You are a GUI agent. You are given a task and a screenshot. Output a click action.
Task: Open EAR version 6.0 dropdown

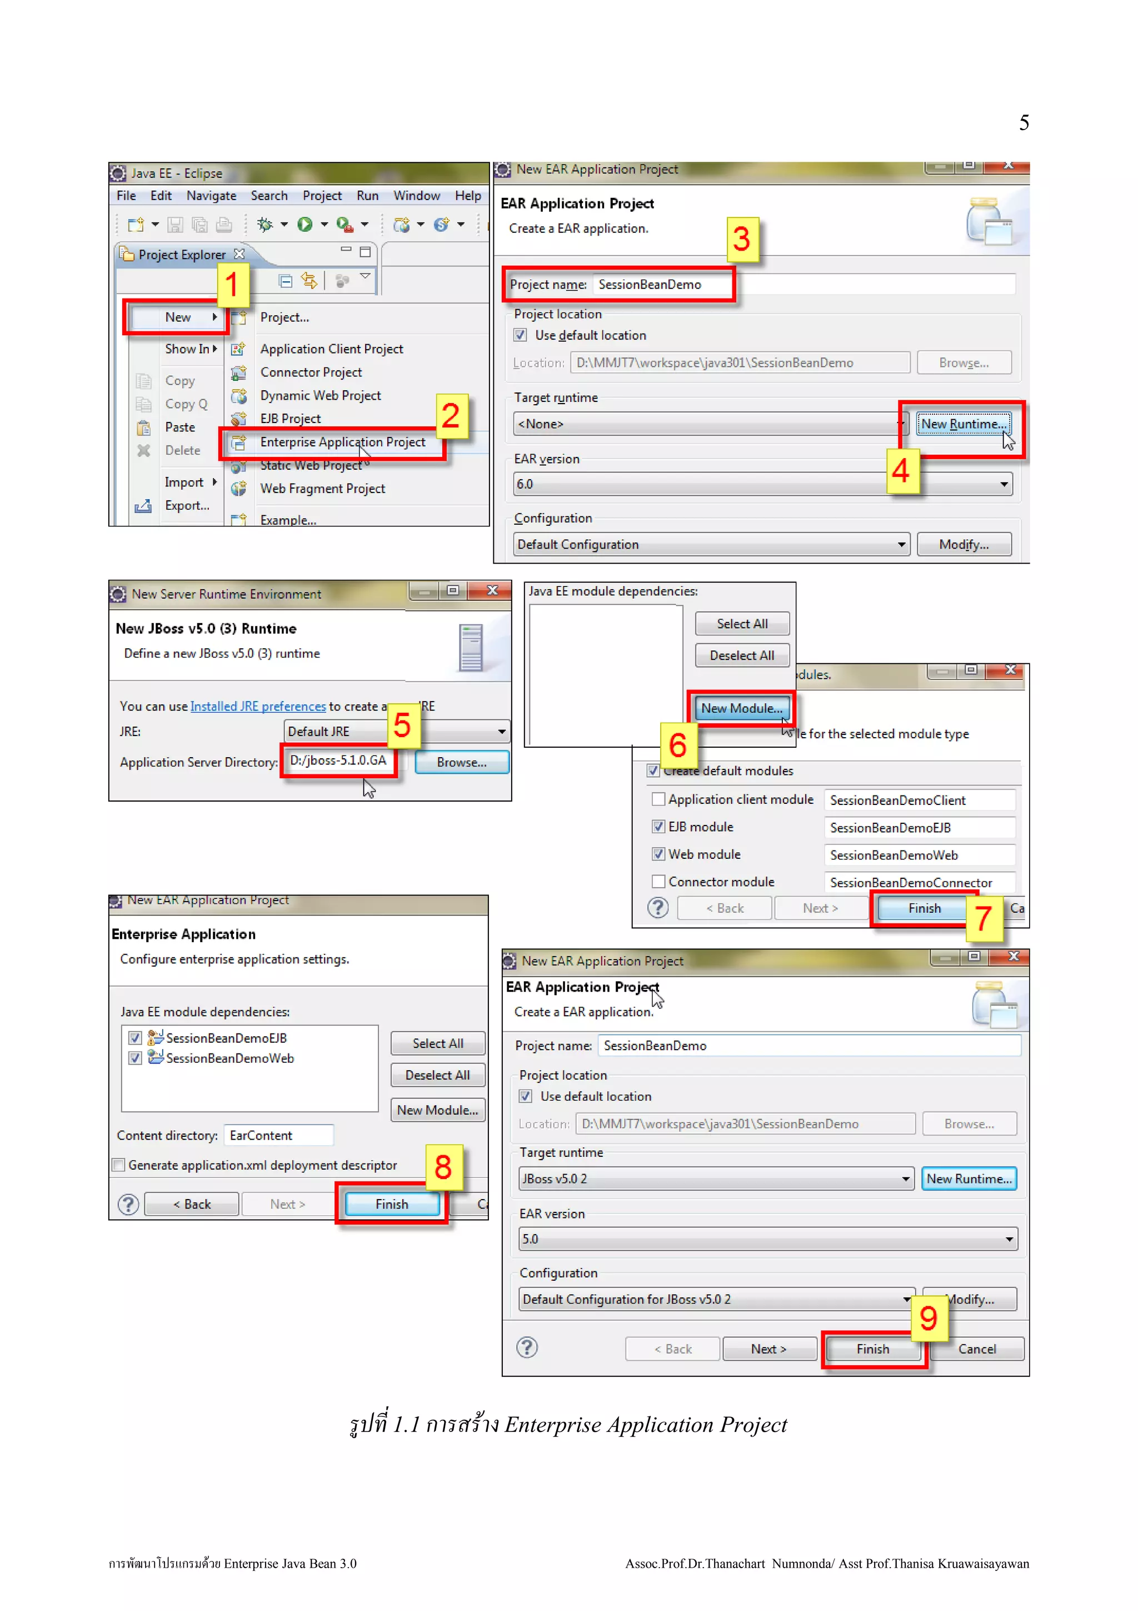[763, 484]
